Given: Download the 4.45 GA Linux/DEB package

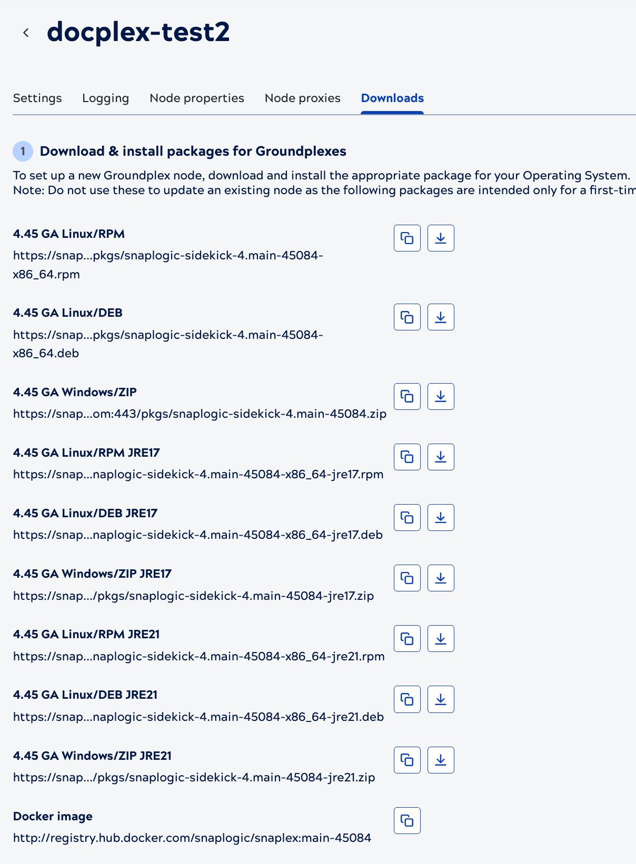Looking at the screenshot, I should [x=441, y=317].
